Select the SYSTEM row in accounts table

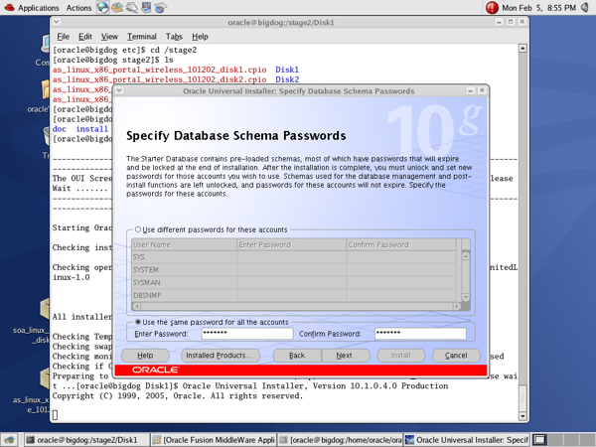[x=293, y=270]
